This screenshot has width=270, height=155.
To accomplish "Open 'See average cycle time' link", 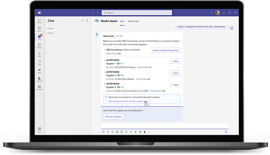I will pyautogui.click(x=128, y=101).
